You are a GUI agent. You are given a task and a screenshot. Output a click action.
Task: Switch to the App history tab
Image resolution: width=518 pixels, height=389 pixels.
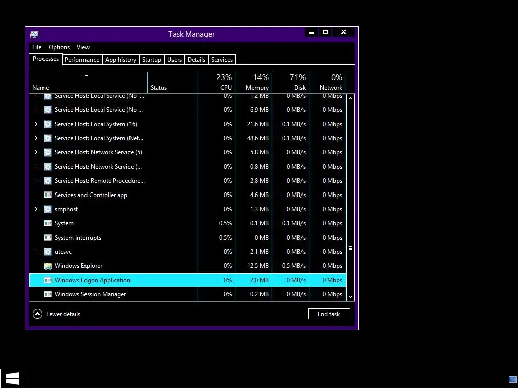pyautogui.click(x=120, y=60)
